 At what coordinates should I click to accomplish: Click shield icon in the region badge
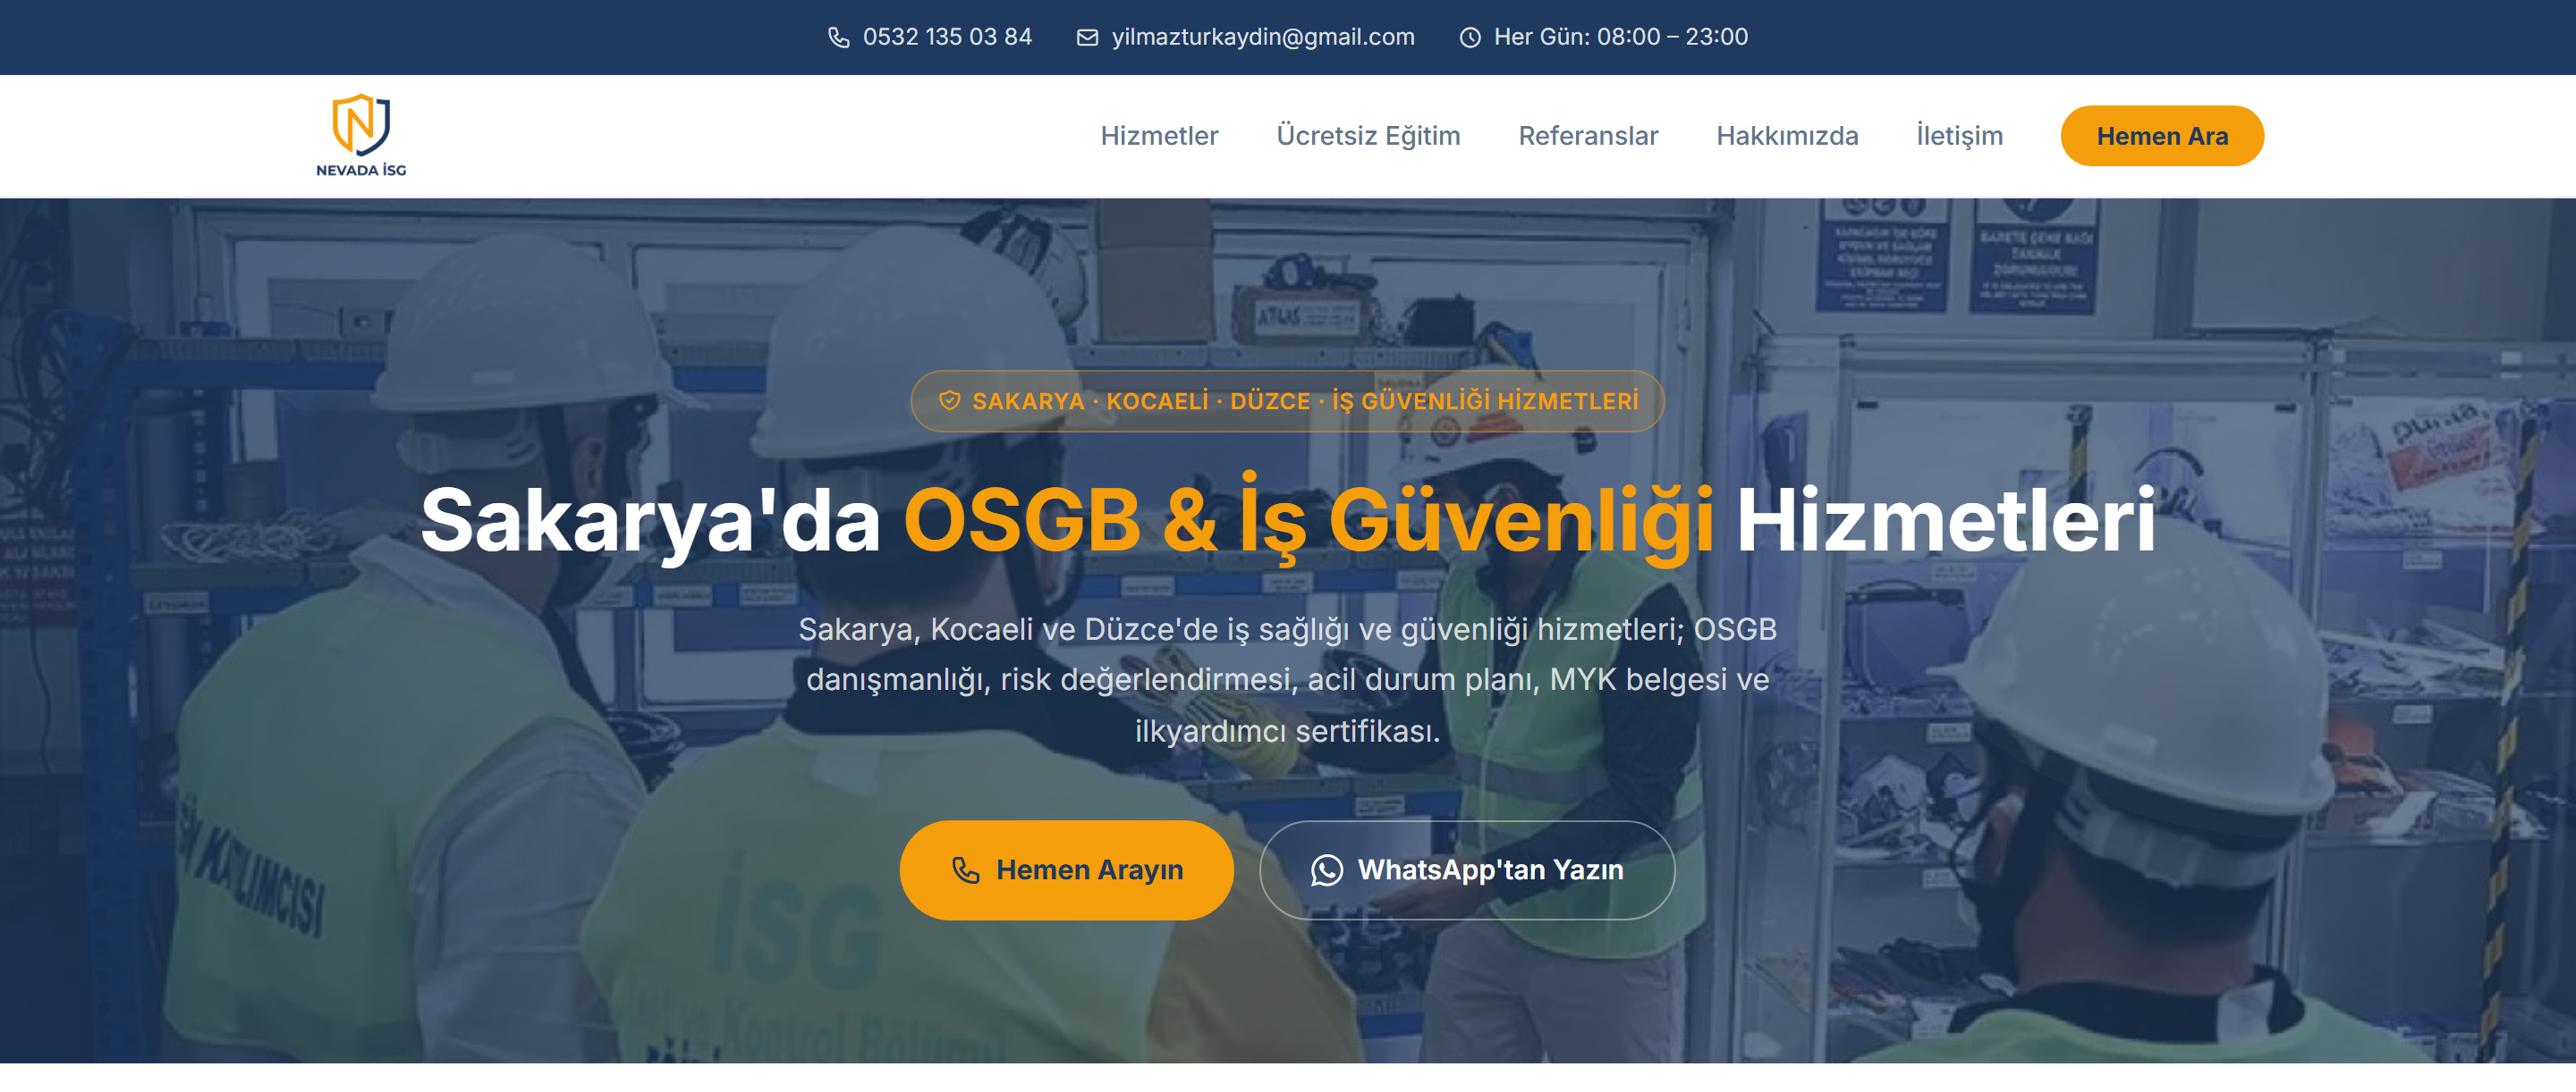click(949, 400)
